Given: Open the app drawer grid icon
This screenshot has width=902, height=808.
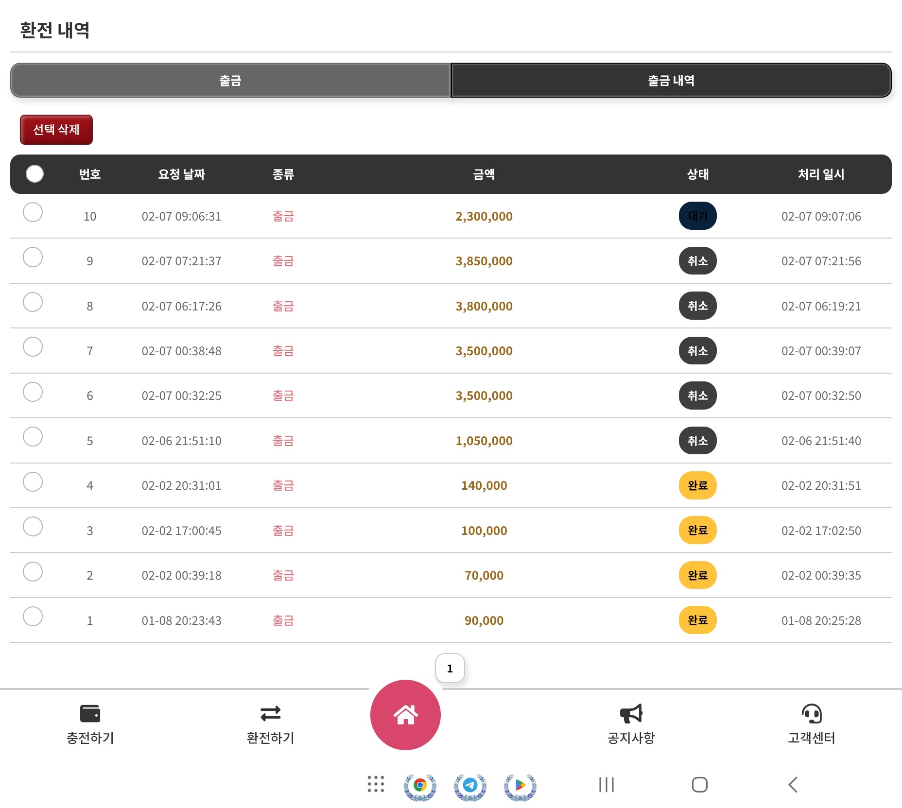Looking at the screenshot, I should (376, 784).
